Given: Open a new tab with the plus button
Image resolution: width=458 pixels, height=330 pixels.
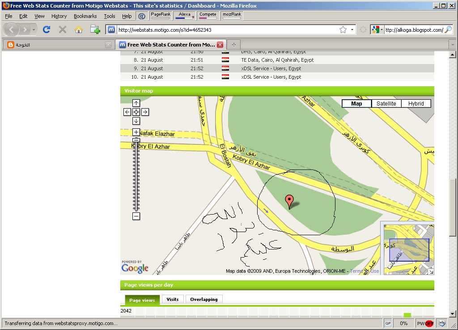Looking at the screenshot, I should [233, 45].
